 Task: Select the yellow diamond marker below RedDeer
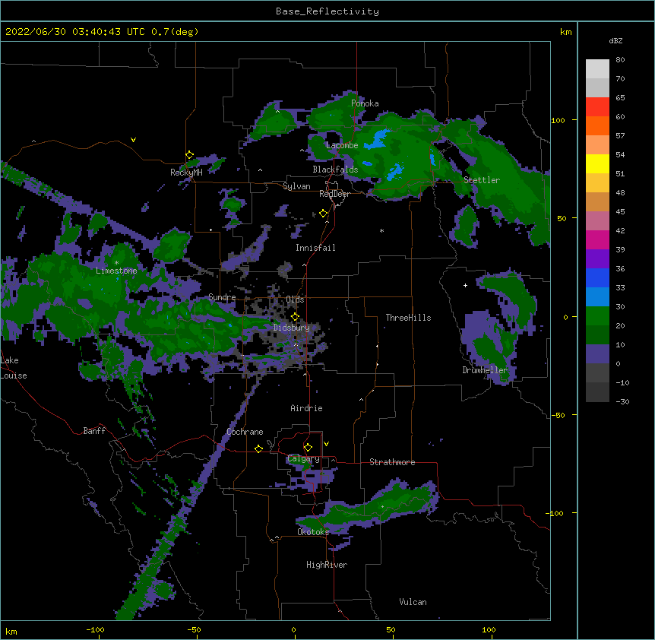tap(323, 214)
